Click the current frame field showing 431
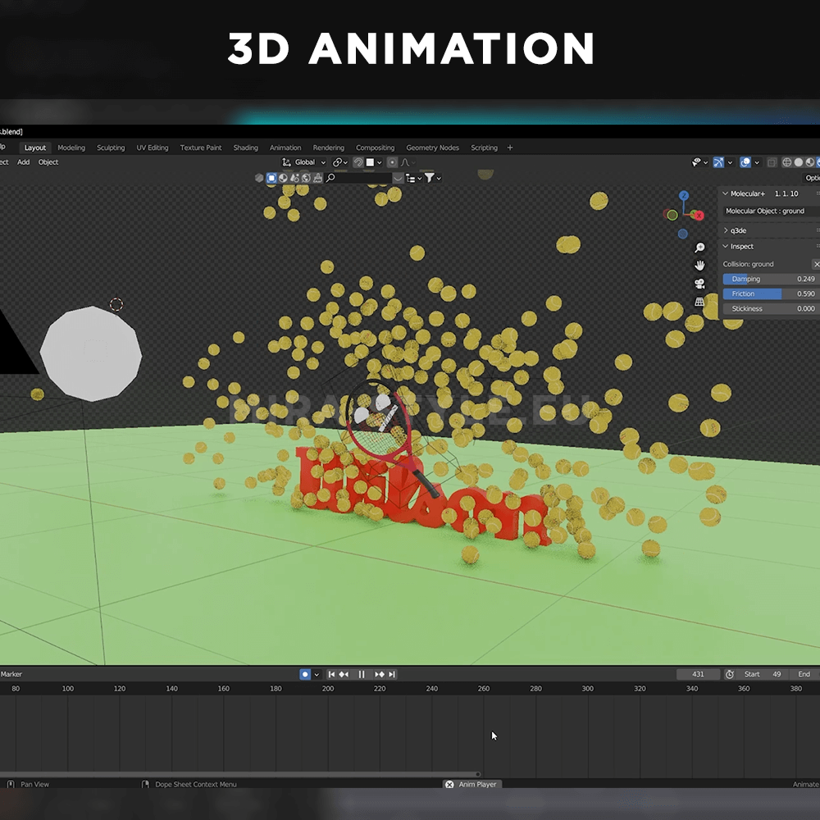 pyautogui.click(x=698, y=674)
